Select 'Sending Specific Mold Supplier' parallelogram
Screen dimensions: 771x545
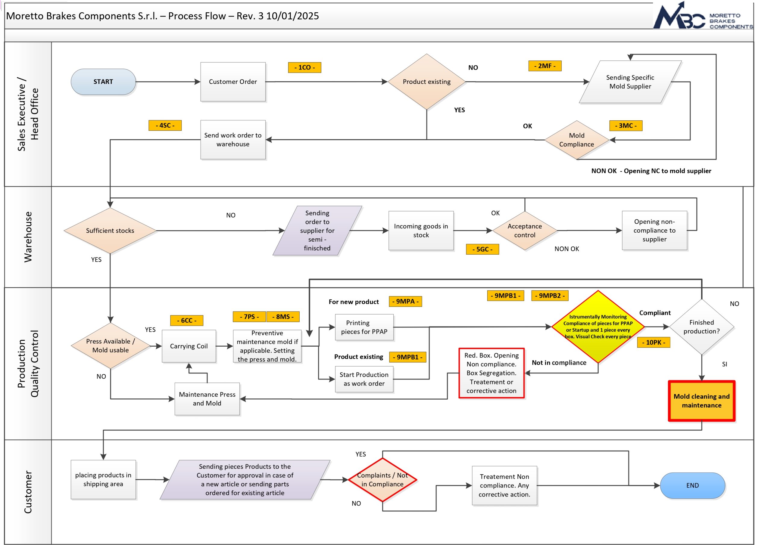tap(630, 82)
